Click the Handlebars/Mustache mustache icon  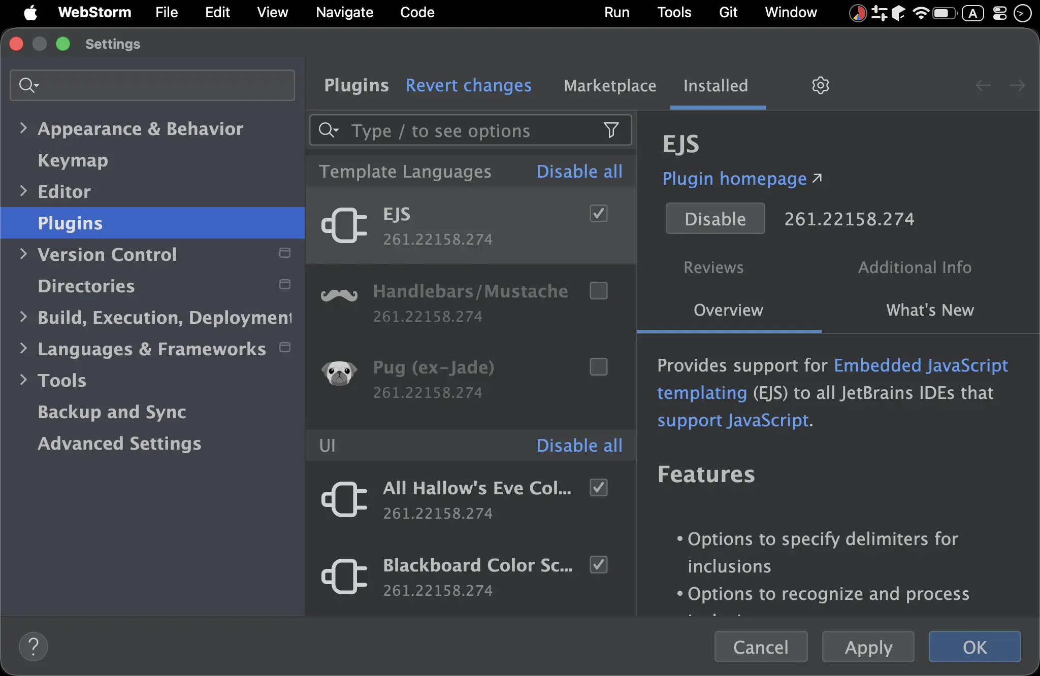coord(339,294)
